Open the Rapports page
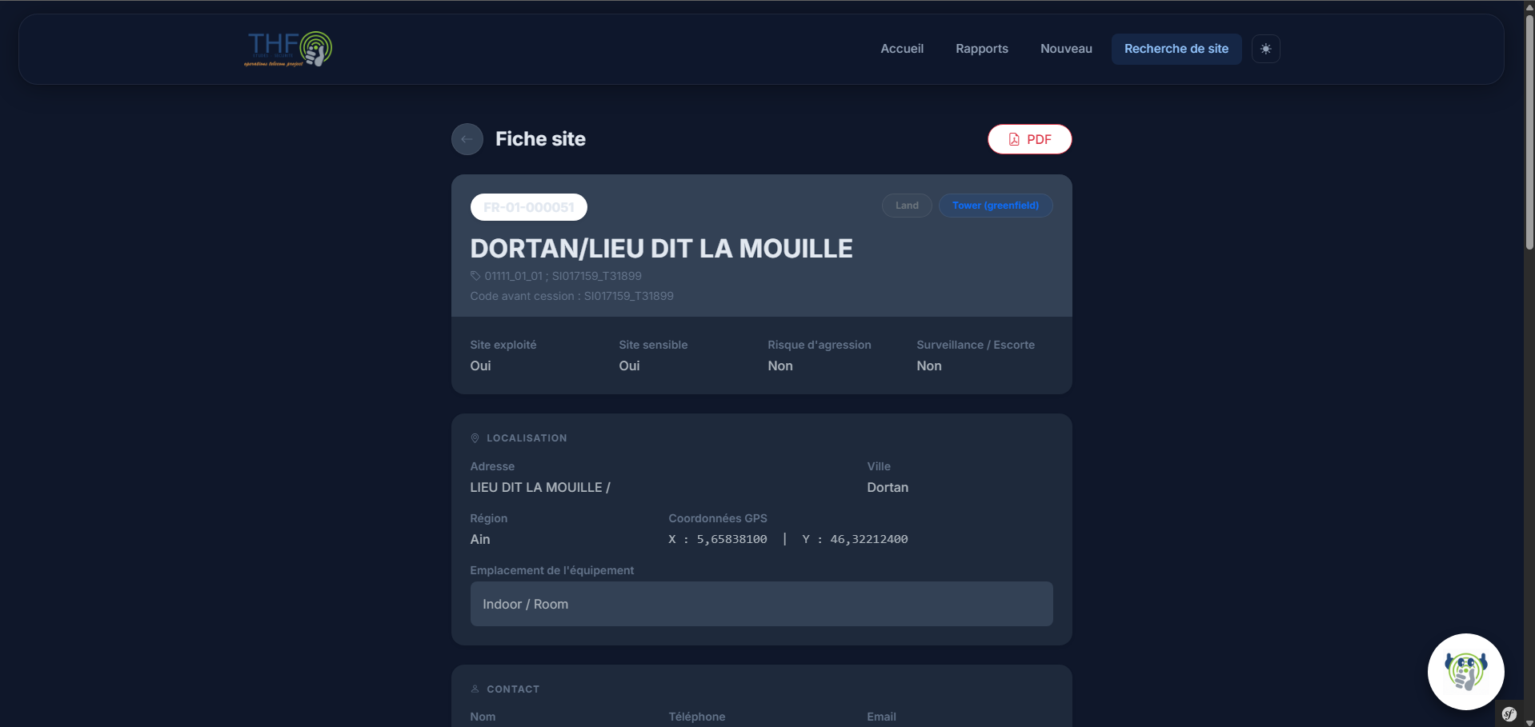This screenshot has width=1535, height=727. click(x=982, y=49)
